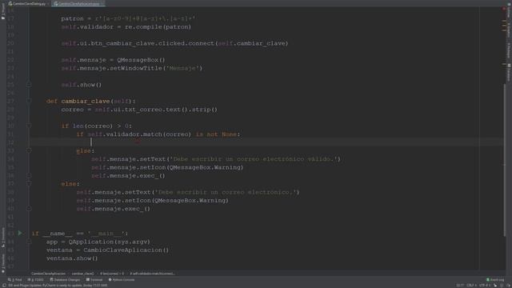This screenshot has width=512, height=288.
Task: Toggle the read-only lock icon in status bar
Action: [495, 286]
